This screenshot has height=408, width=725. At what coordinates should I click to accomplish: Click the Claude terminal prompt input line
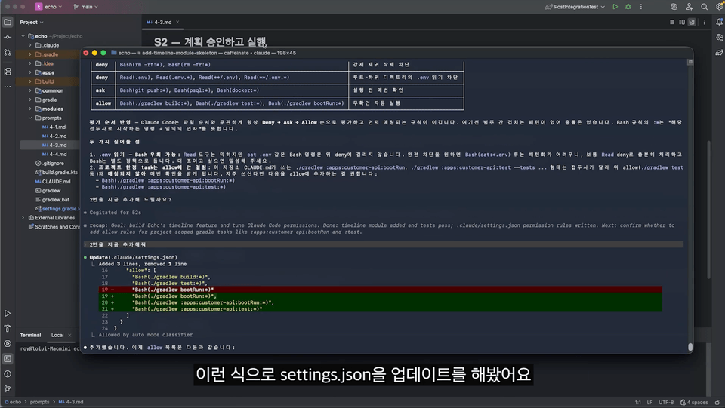[384, 244]
